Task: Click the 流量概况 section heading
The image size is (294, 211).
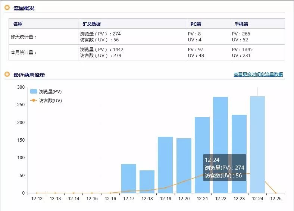Action: [x=24, y=8]
